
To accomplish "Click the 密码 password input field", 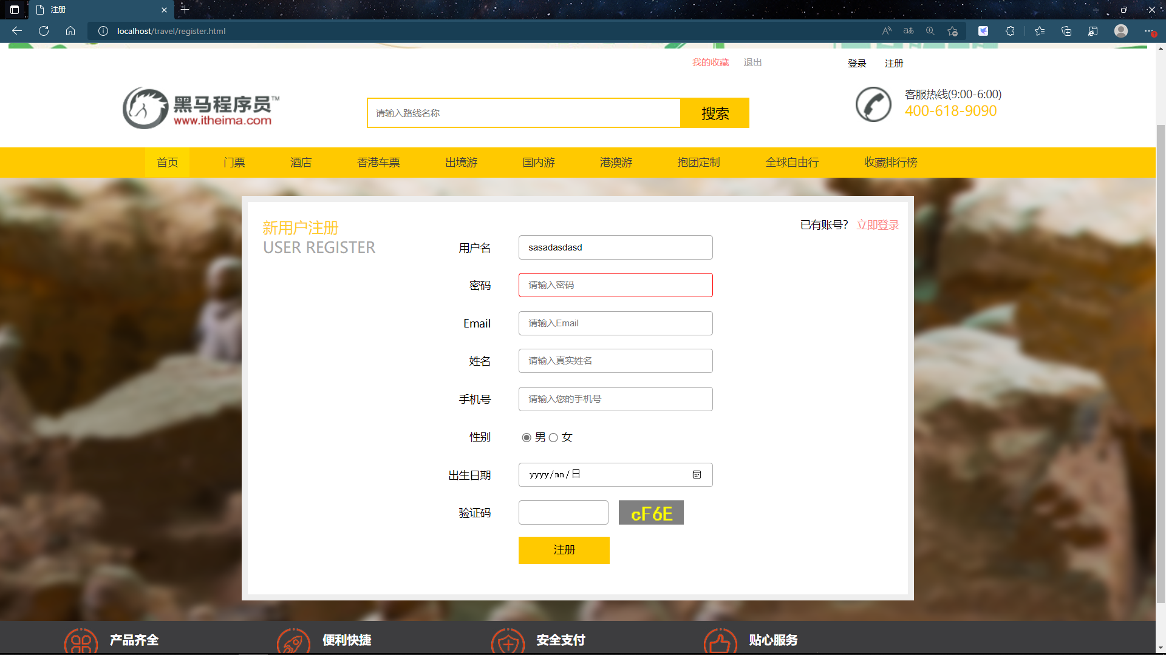I will pos(615,285).
